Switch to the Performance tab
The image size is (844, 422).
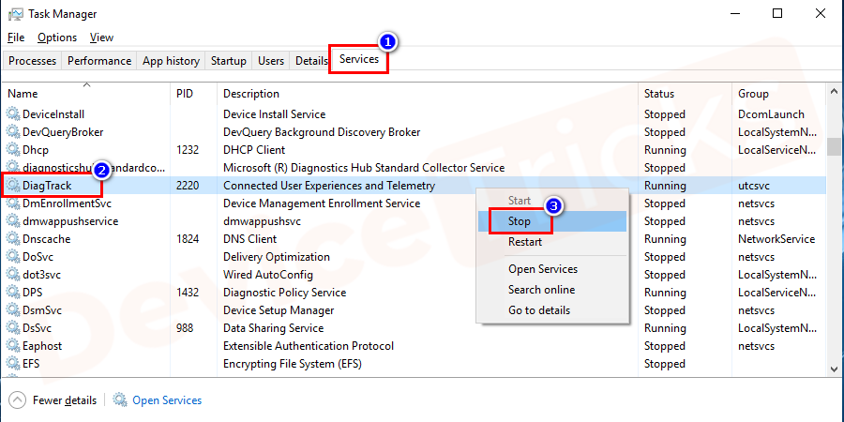pos(99,61)
